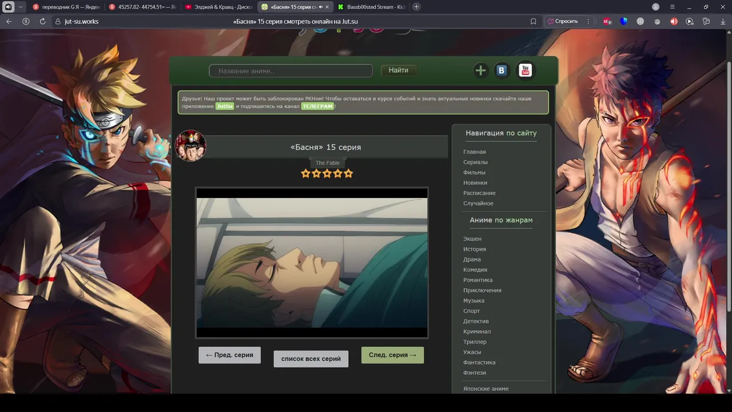Click The Fable title label
732x412 pixels.
[328, 163]
